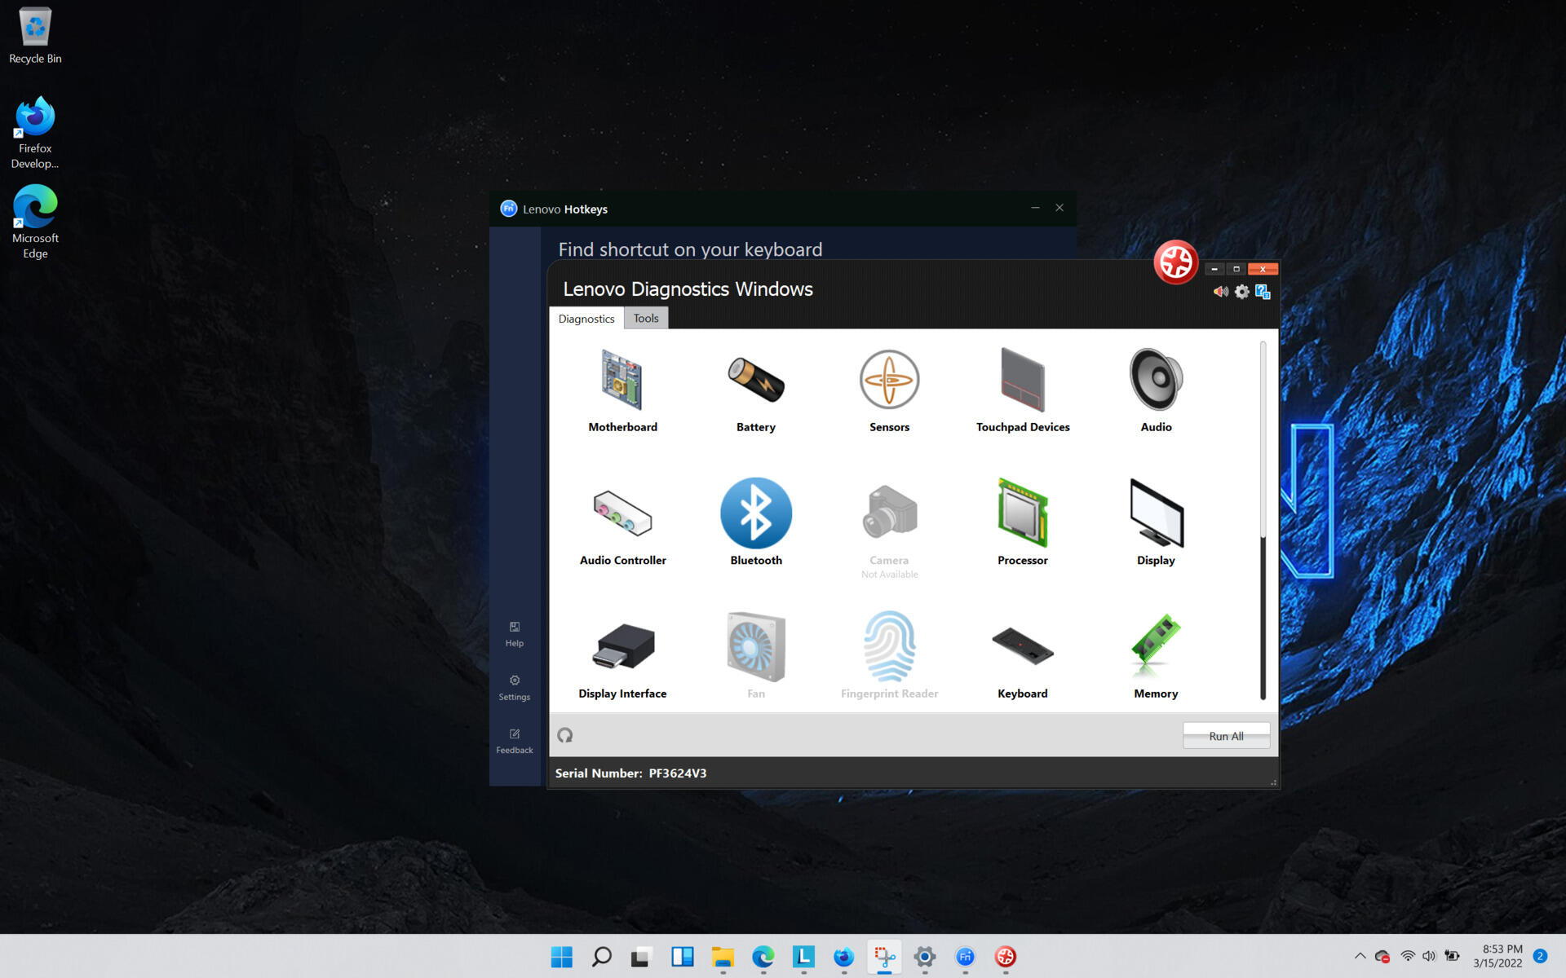Open the Keyboard diagnostic
1566x978 pixels.
[1023, 646]
